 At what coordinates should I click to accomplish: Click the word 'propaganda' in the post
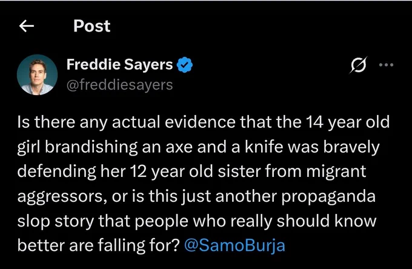[x=329, y=197]
